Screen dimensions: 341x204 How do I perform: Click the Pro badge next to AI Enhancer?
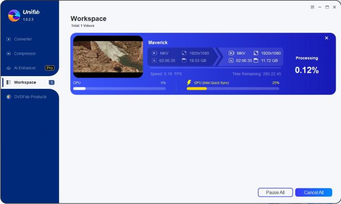point(49,68)
